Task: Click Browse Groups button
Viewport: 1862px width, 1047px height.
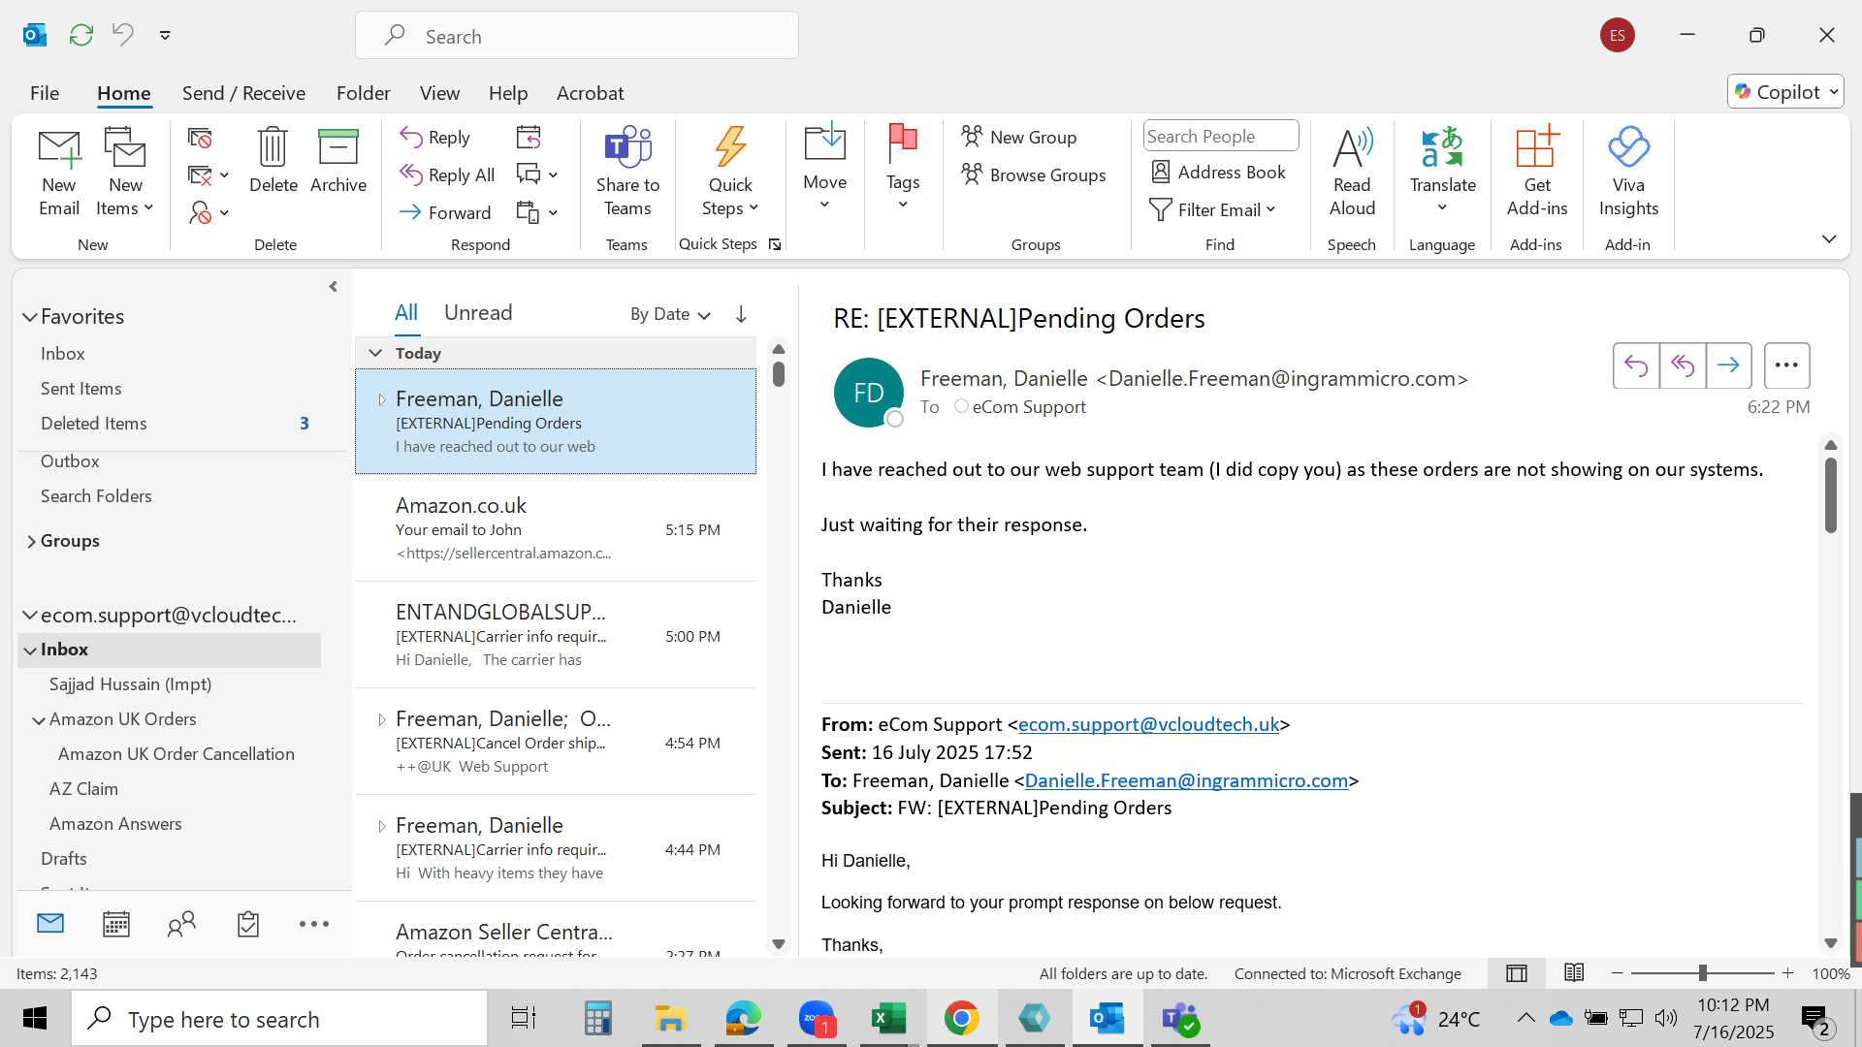Action: click(1034, 175)
